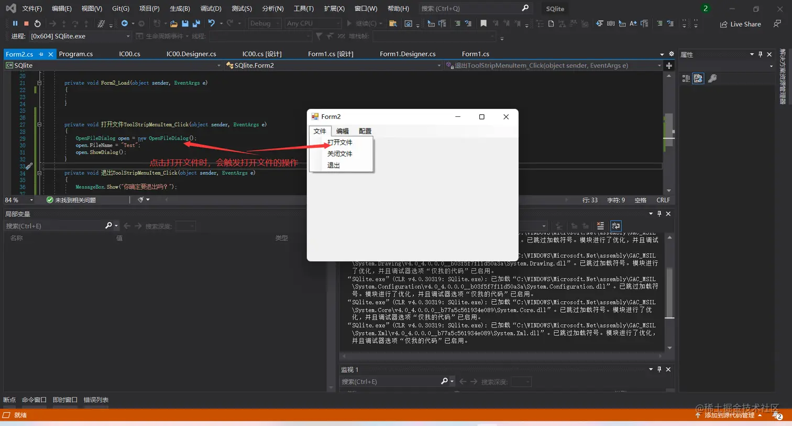Open the 命令窗口 panel tab
The width and height of the screenshot is (792, 426).
(34, 400)
